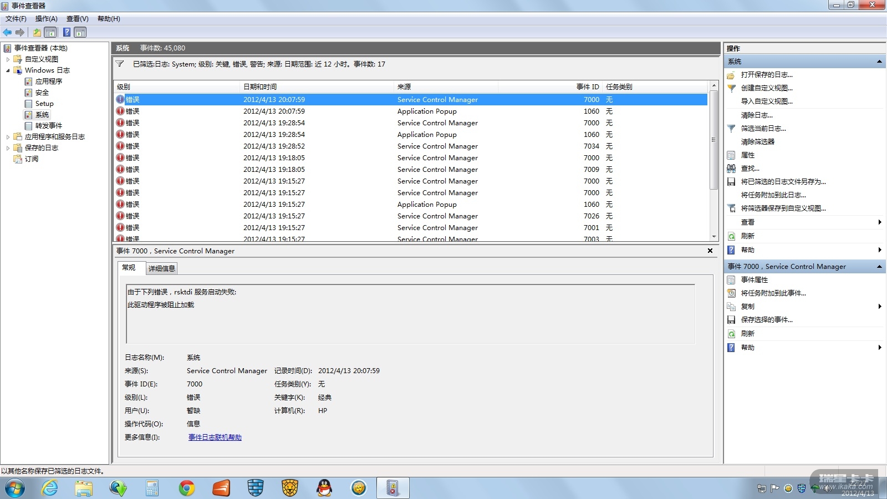
Task: Collapse the 系统 section in the actions pane
Action: coord(879,62)
